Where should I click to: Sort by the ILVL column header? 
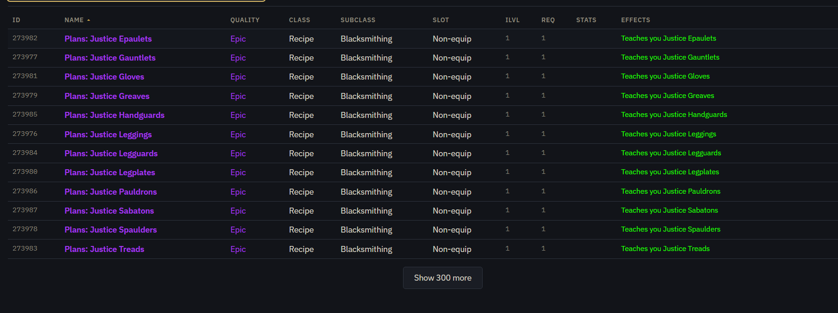(512, 20)
